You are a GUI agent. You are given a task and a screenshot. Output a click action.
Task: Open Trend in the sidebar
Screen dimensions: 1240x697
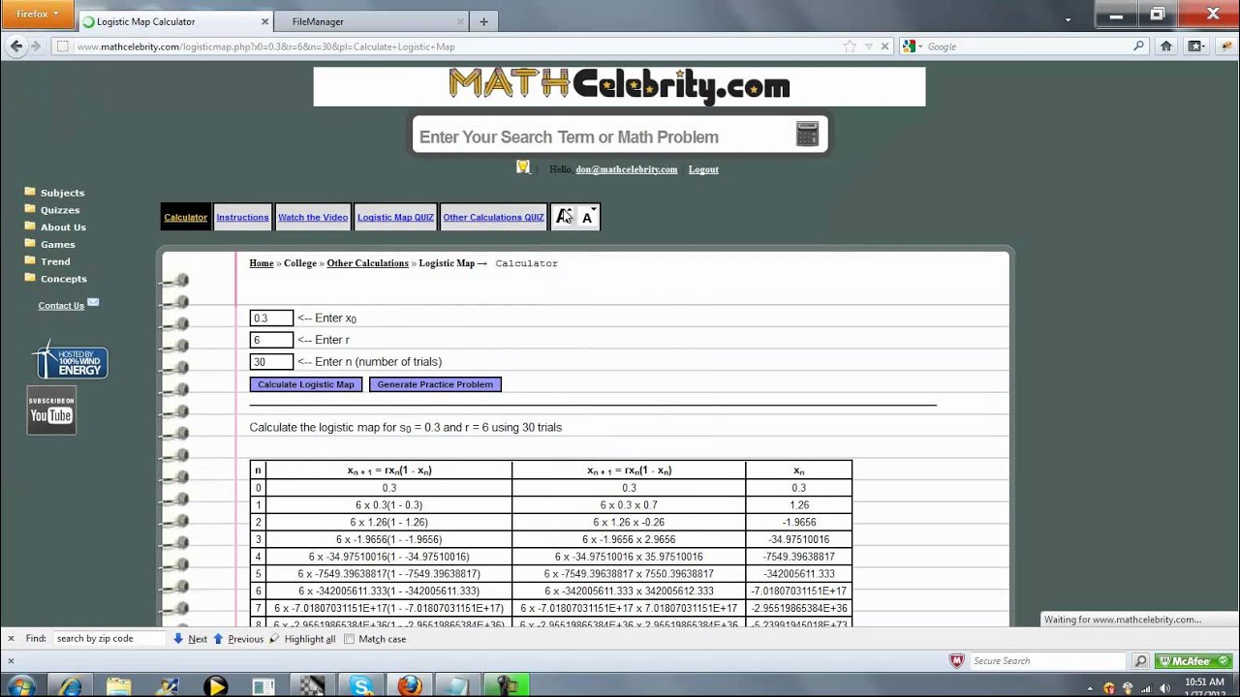55,261
